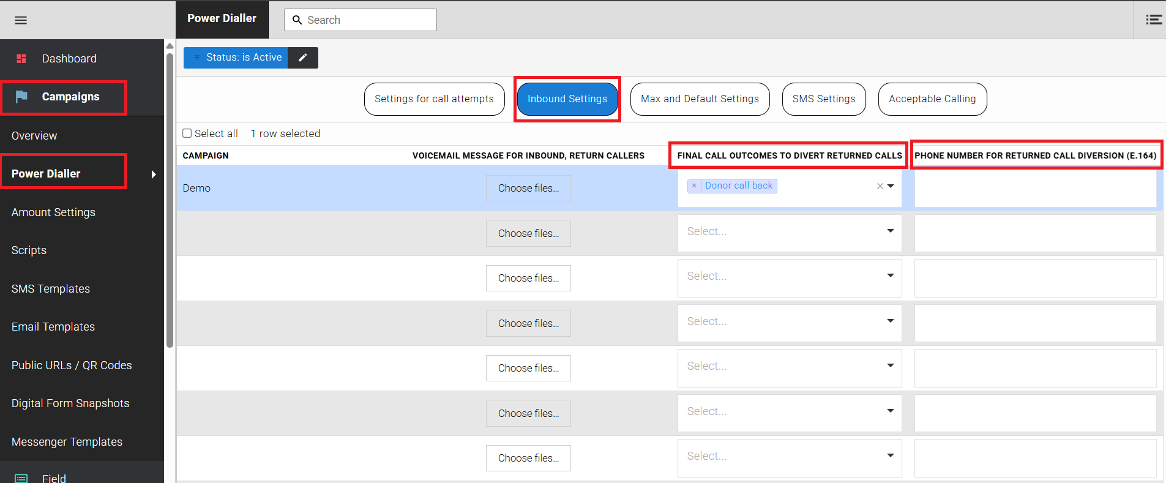Click the sidebar vertical scrollbar
This screenshot has width=1166, height=483.
[170, 200]
